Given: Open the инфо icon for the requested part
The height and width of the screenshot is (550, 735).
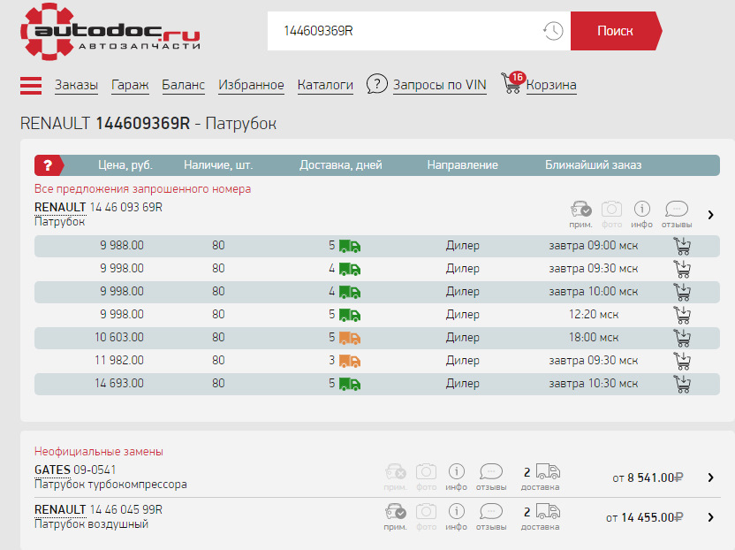Looking at the screenshot, I should [x=641, y=210].
